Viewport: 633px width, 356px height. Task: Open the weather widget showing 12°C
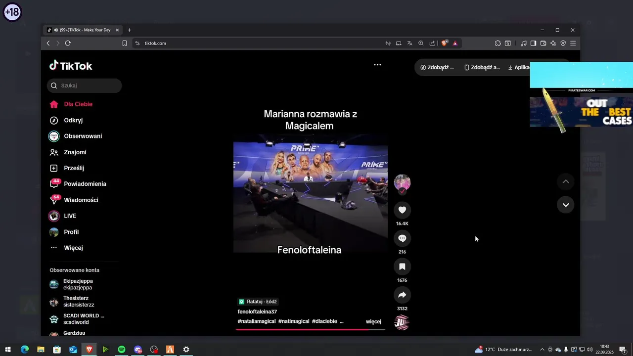point(503,350)
